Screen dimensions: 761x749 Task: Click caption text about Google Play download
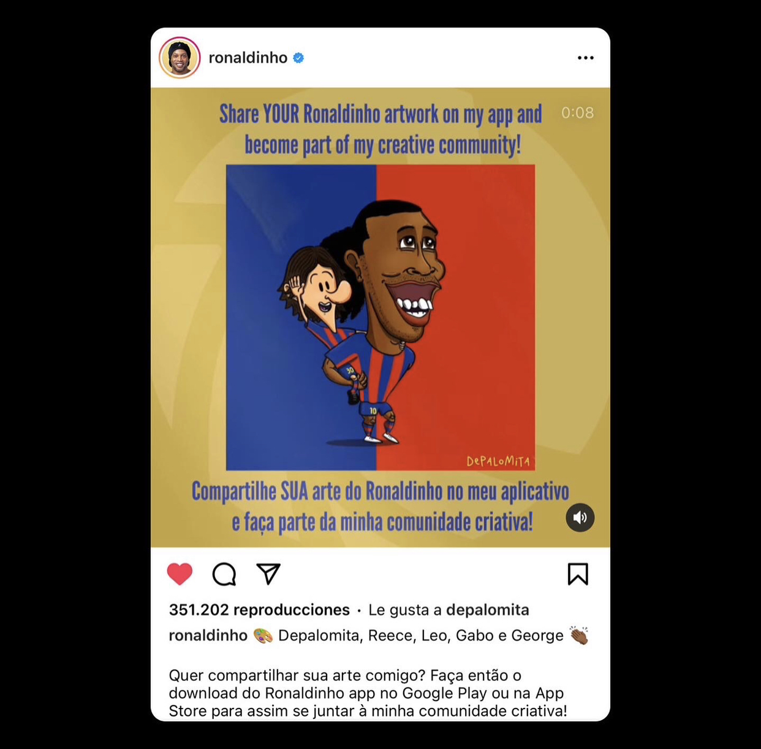pyautogui.click(x=368, y=693)
